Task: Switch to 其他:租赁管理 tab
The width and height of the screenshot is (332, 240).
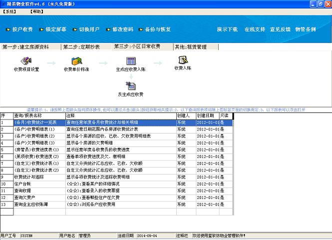Action: 196,47
